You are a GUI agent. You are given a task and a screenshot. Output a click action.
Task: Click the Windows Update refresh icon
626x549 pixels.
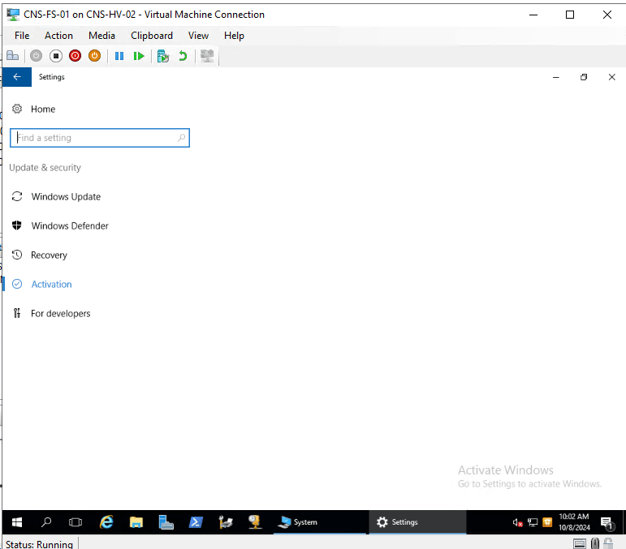pos(17,196)
